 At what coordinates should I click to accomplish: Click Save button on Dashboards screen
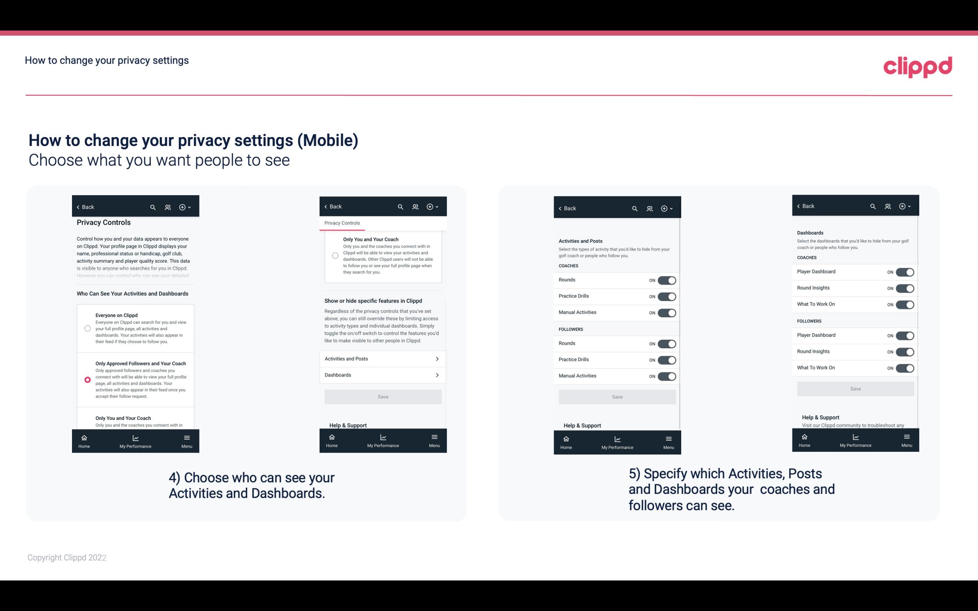(856, 388)
